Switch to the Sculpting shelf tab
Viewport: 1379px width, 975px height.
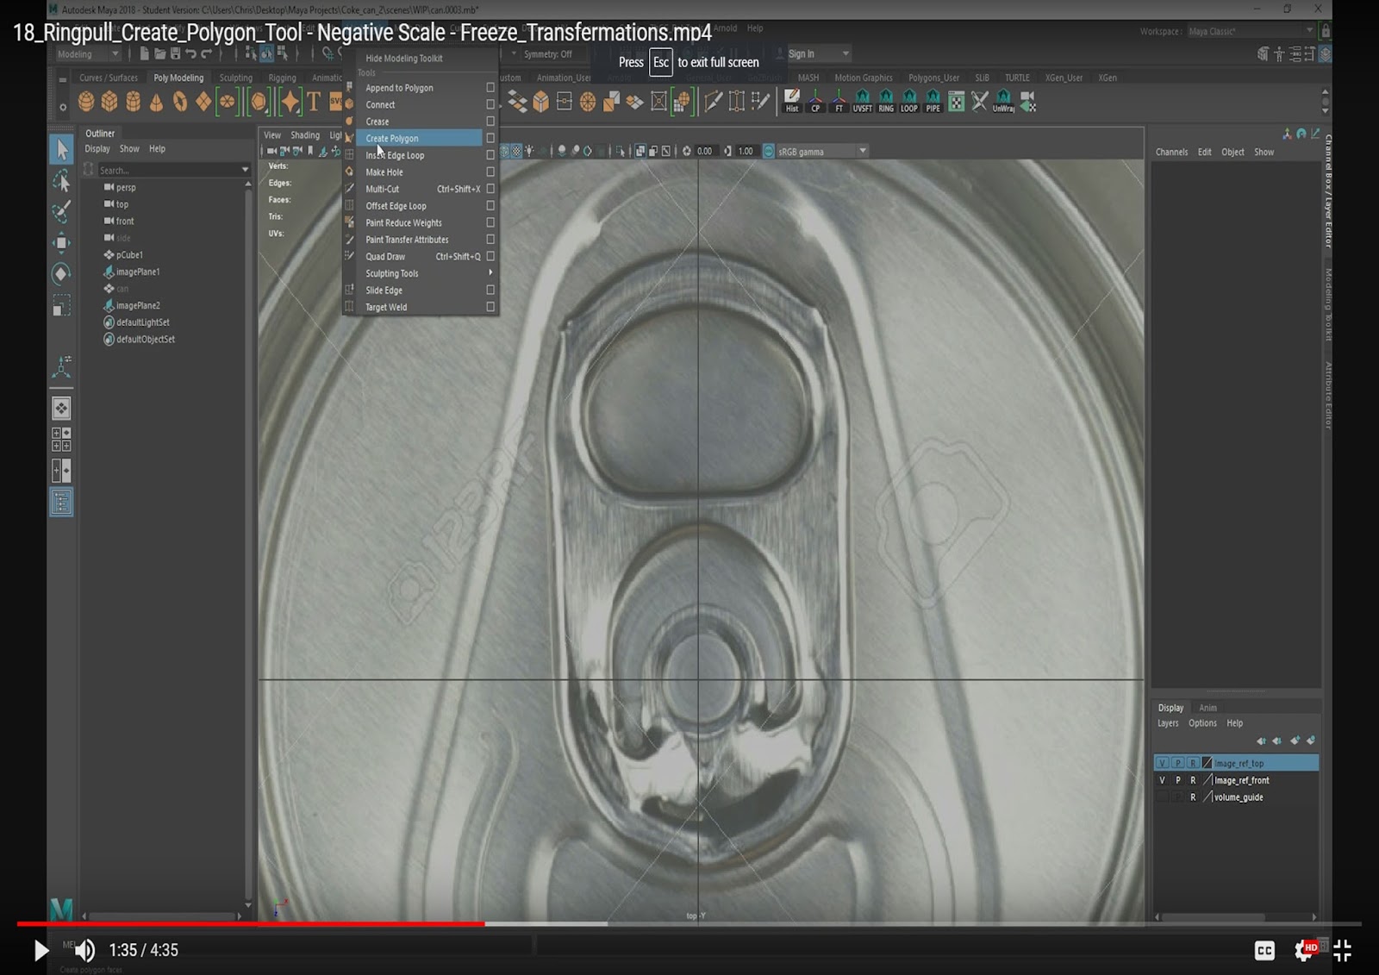coord(235,77)
